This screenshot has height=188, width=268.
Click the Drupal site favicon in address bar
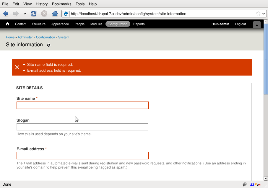pyautogui.click(x=66, y=14)
